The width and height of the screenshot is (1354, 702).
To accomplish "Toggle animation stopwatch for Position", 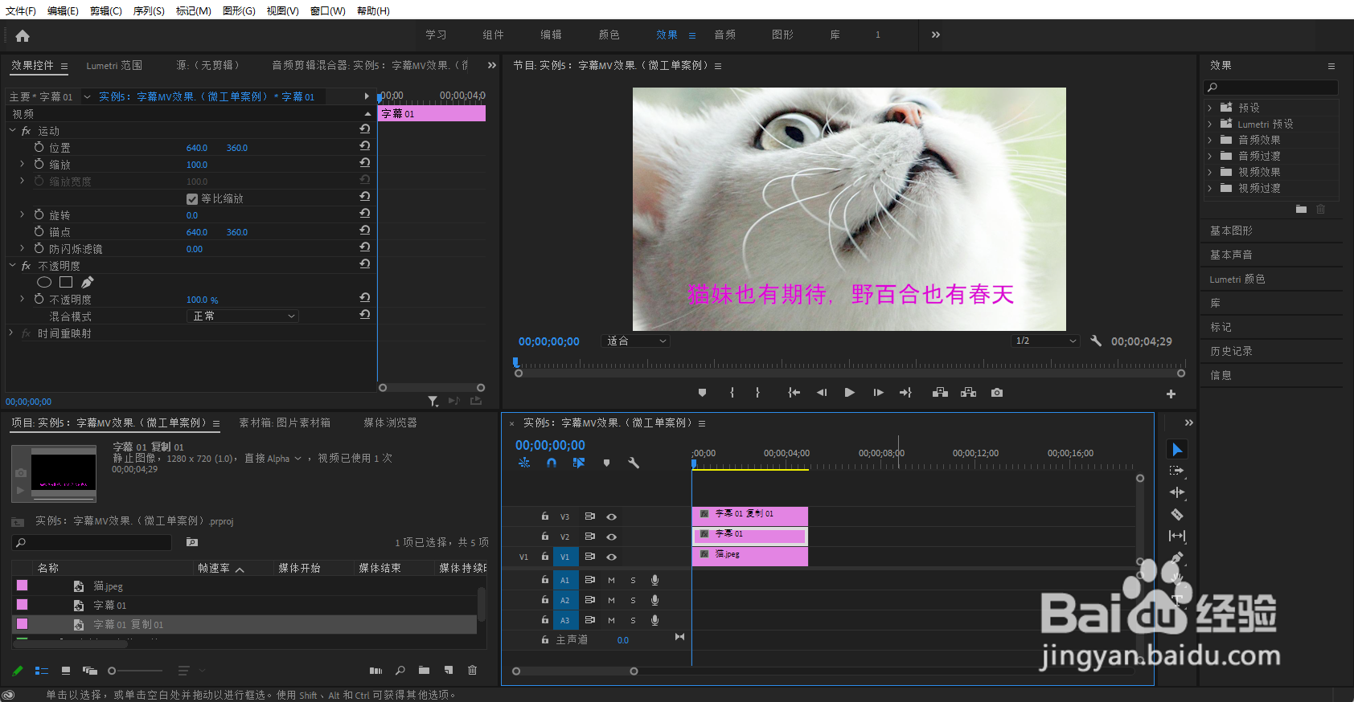I will (x=39, y=147).
